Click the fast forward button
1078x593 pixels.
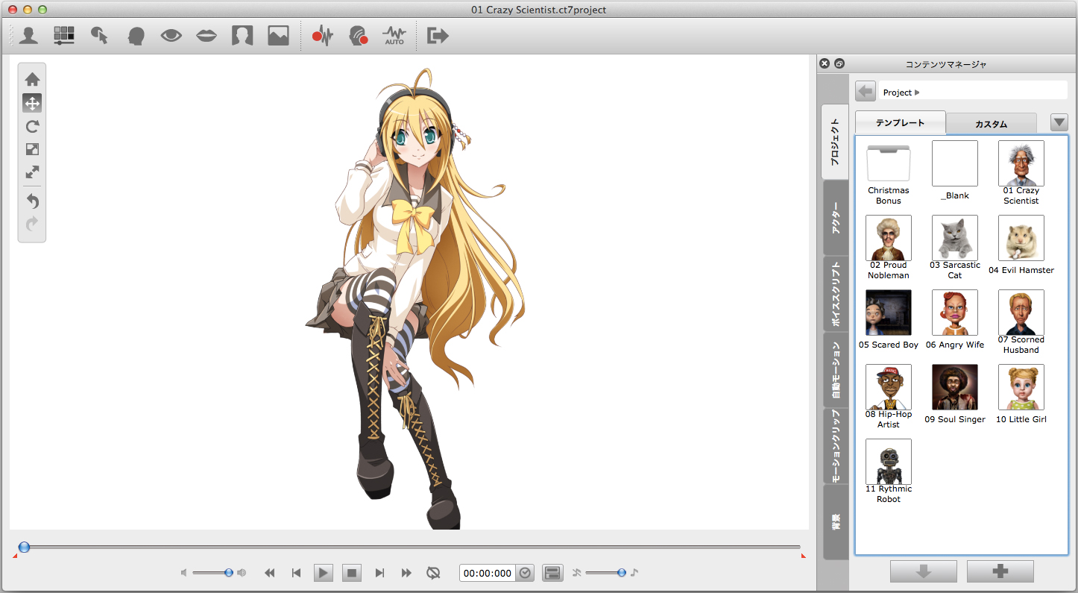406,573
